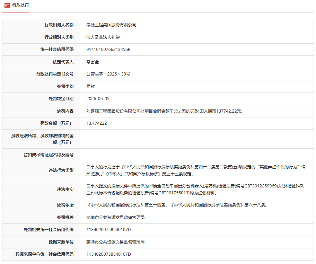Click the 处罚依据 legal basis text
This screenshot has height=264, width=316.
point(177,205)
